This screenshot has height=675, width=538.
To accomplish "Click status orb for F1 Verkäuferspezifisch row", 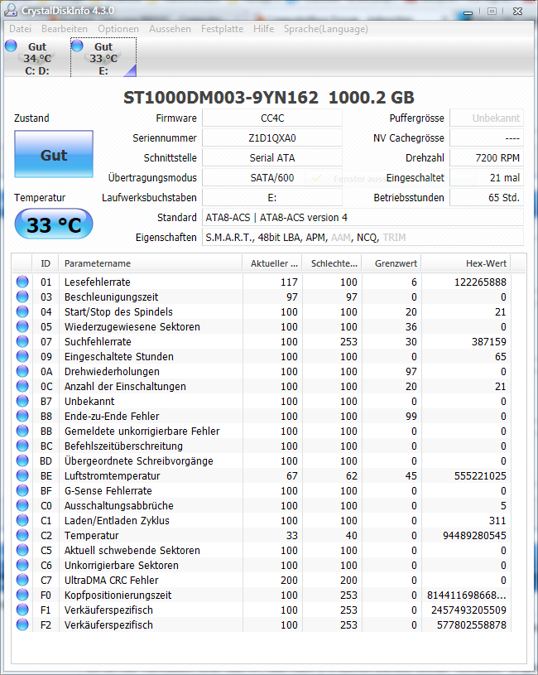I will [22, 610].
